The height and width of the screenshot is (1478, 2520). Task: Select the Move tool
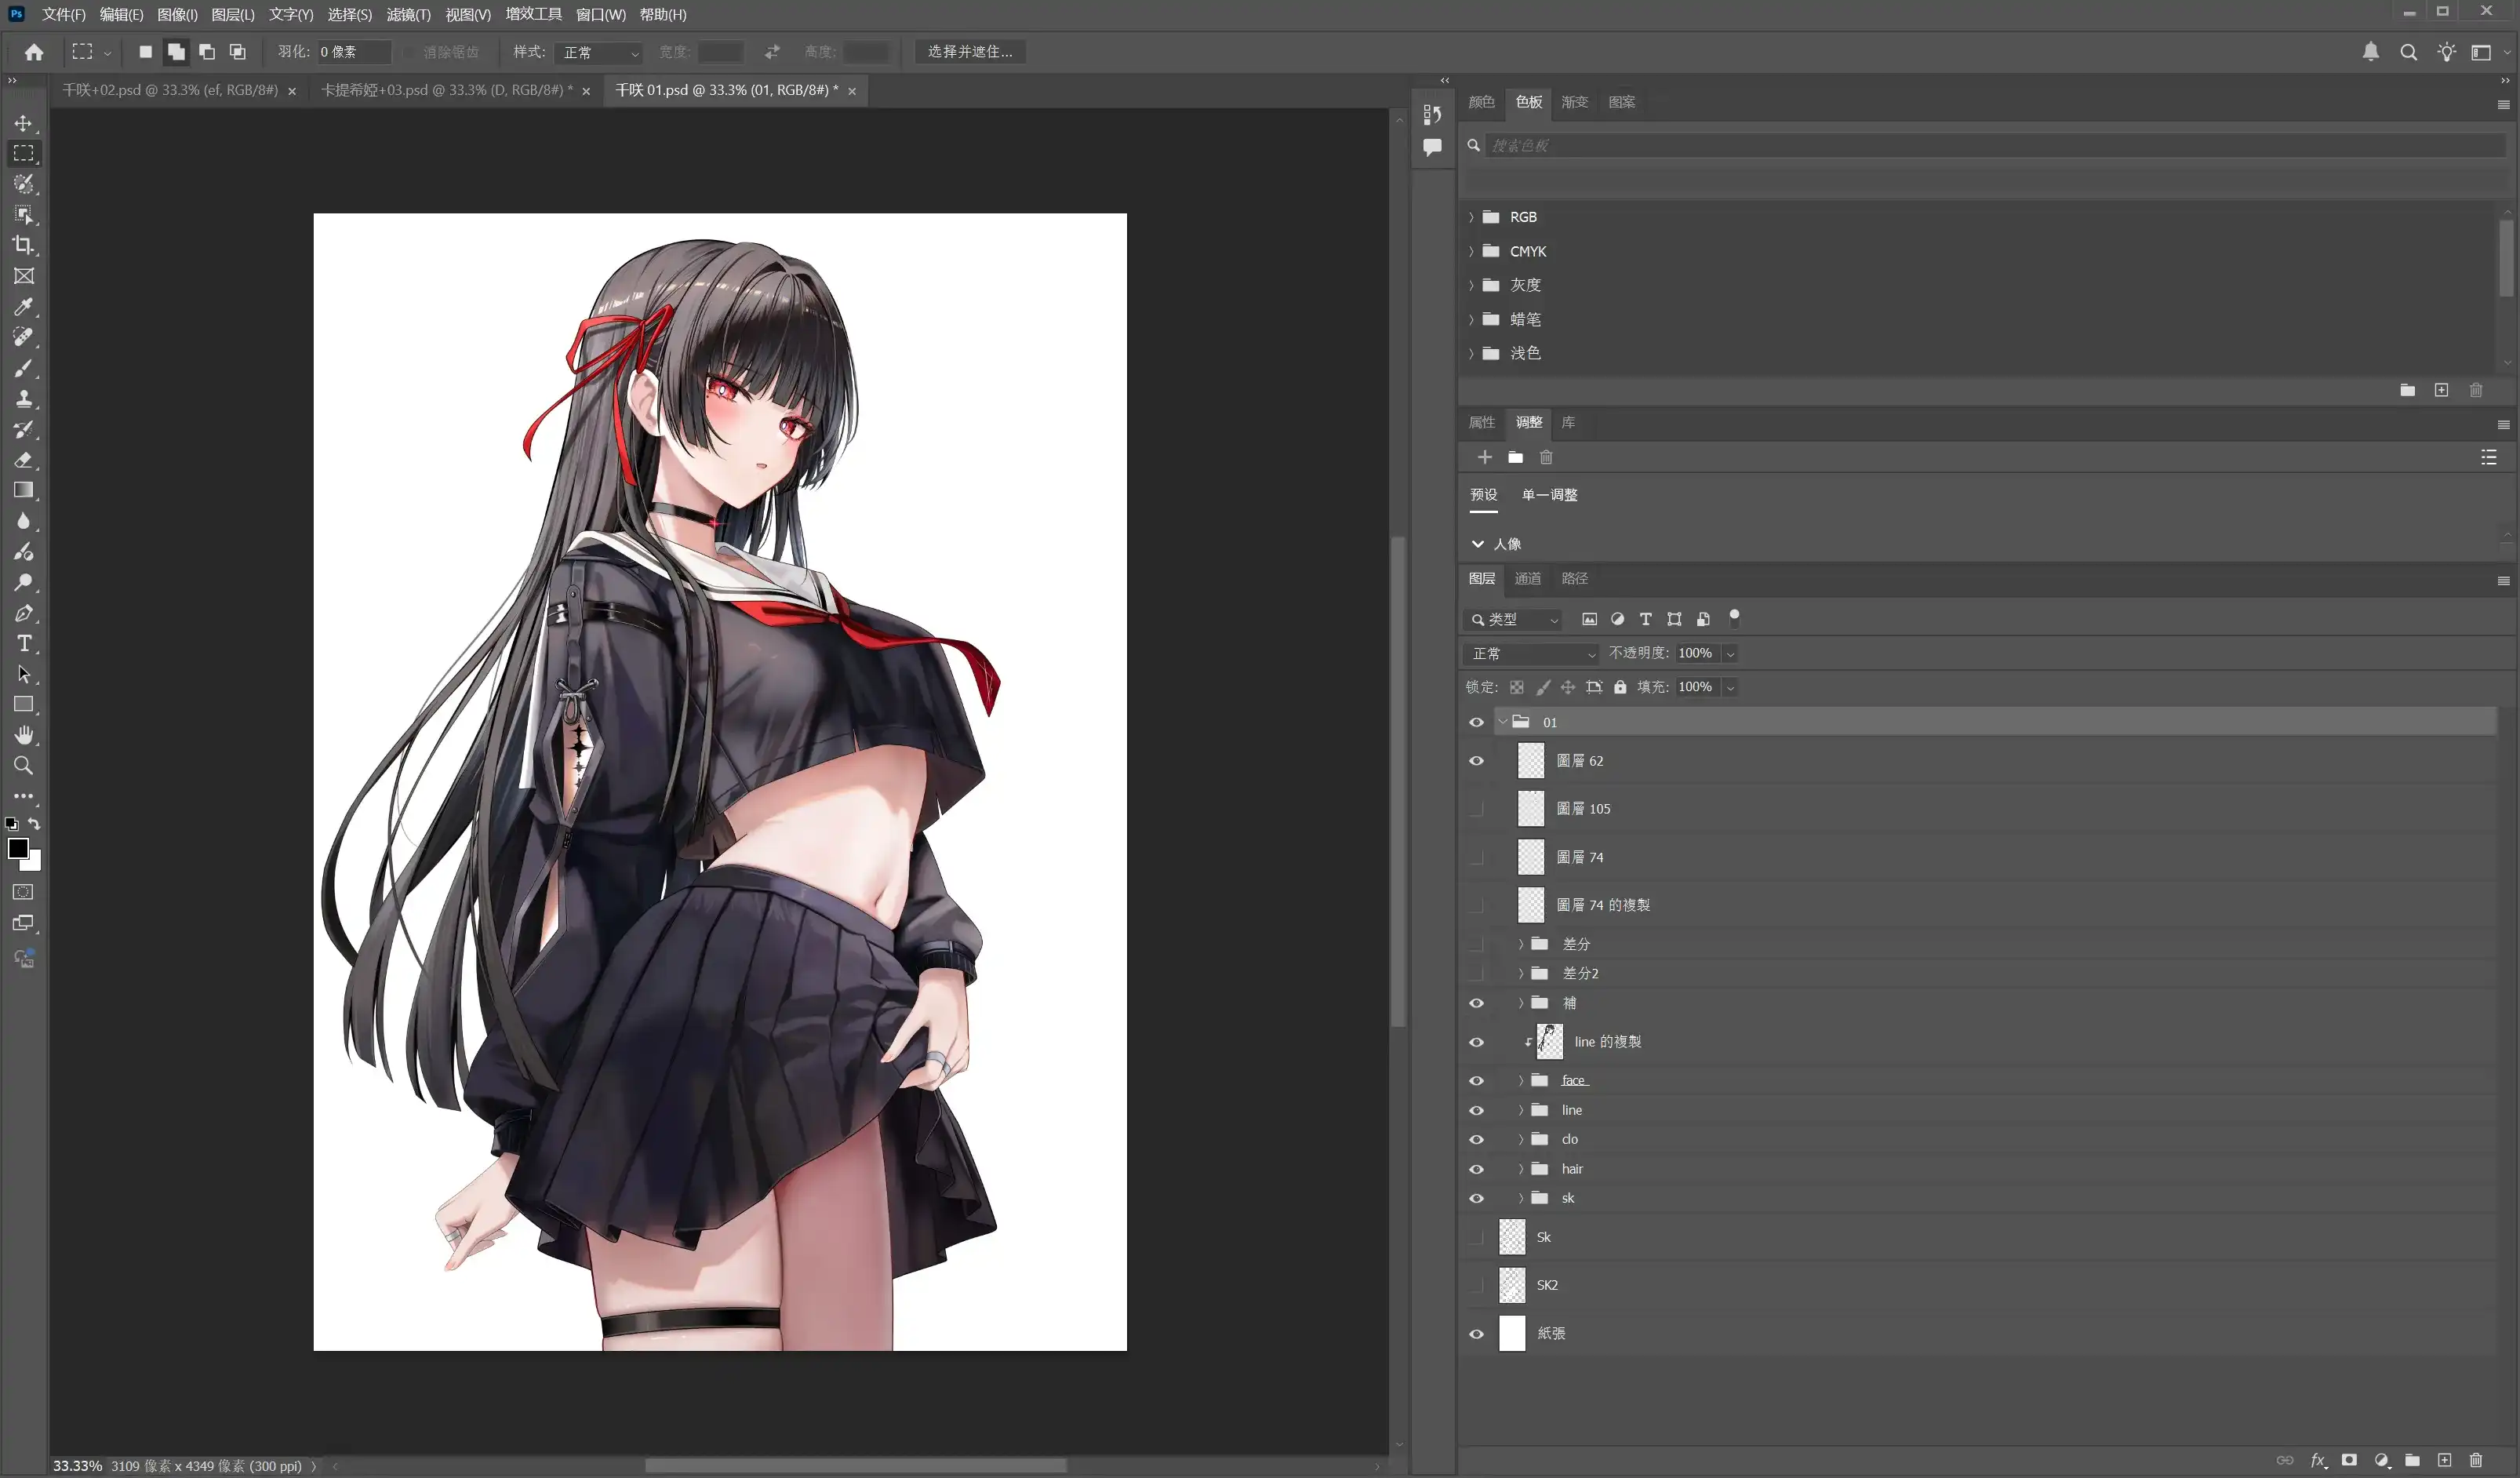click(23, 123)
